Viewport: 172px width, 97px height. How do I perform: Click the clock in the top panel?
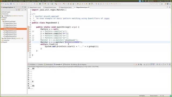tap(163, 1)
